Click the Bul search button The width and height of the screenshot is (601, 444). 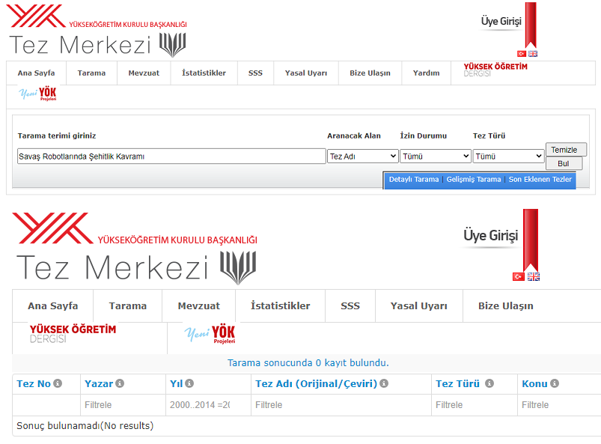tap(564, 163)
